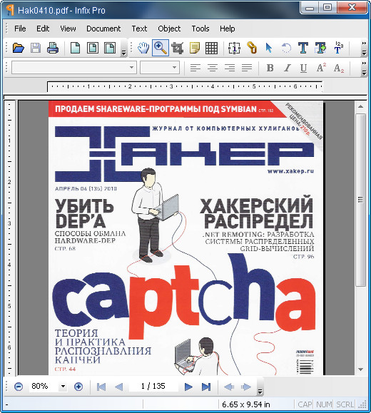Select the Crop tool icon
This screenshot has width=371, height=413.
pos(178,49)
